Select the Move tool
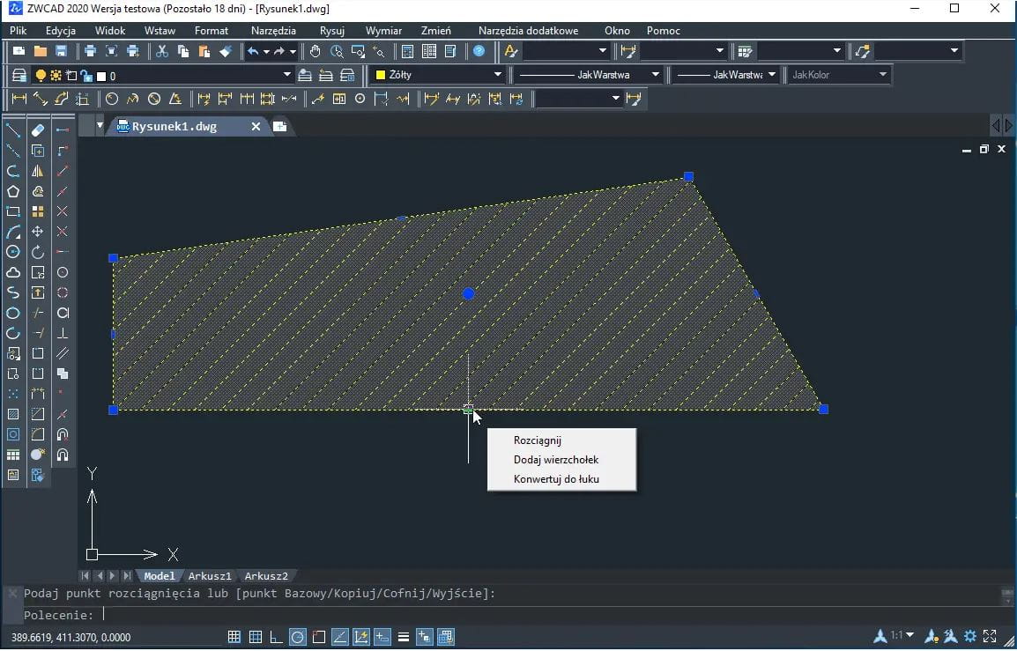Viewport: 1017px width, 651px height. pos(38,232)
